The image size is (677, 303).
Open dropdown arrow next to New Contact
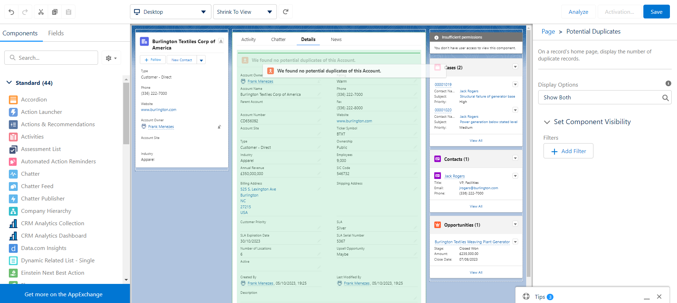[x=201, y=60]
